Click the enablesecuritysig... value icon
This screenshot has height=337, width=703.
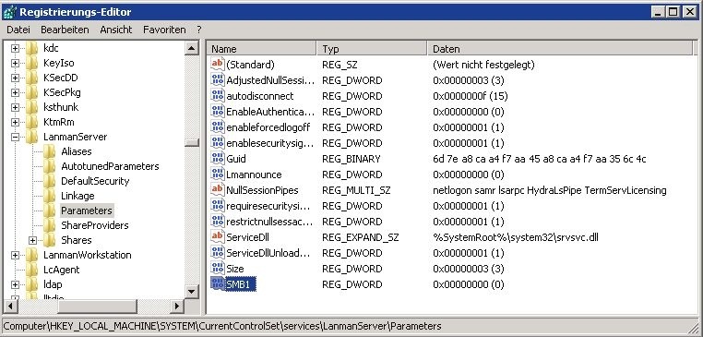pyautogui.click(x=218, y=143)
